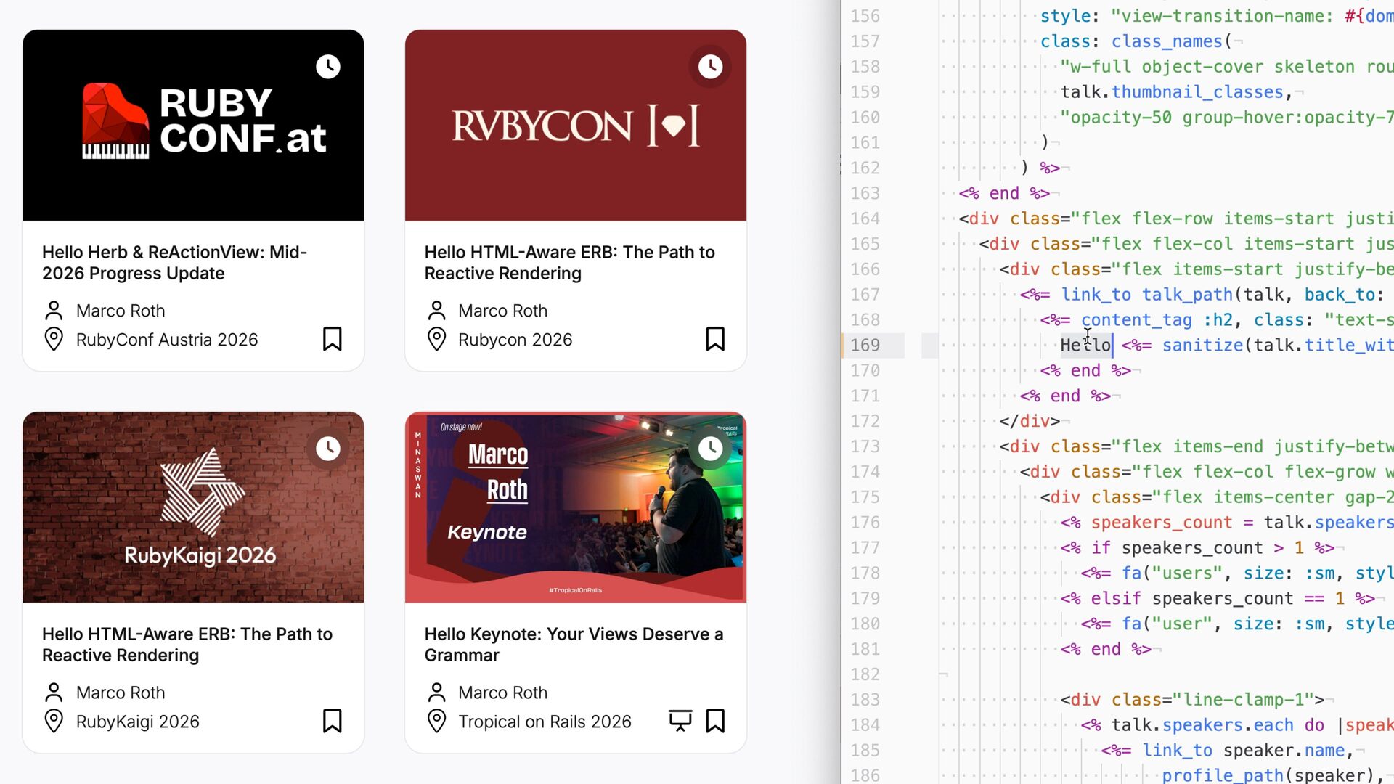This screenshot has height=784, width=1394.
Task: Click location pin icon beside RubyKaigi 2026
Action: (54, 721)
